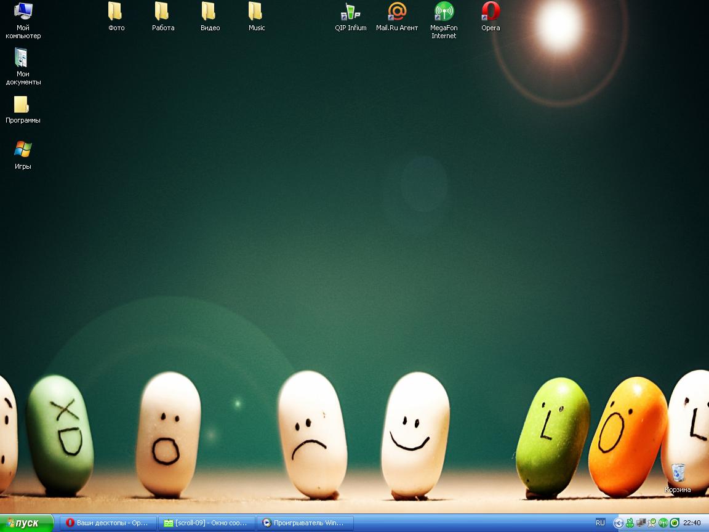The width and height of the screenshot is (709, 532).
Task: Click the MegaFon antenna tray icon
Action: pos(663,523)
